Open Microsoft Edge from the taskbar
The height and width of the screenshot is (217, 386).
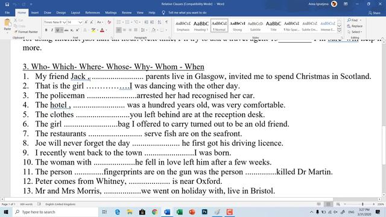[118, 212]
